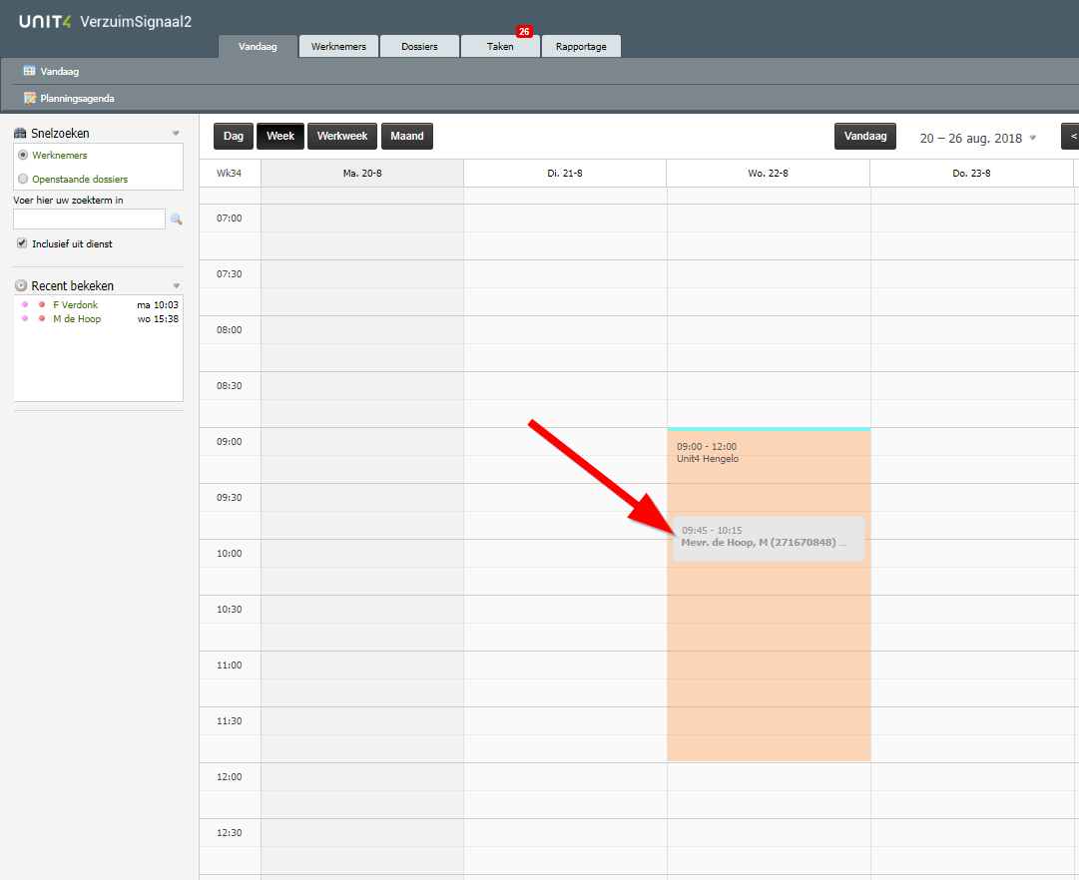Select the Openstaande dossiers radio button
Image resolution: width=1079 pixels, height=880 pixels.
(x=23, y=179)
